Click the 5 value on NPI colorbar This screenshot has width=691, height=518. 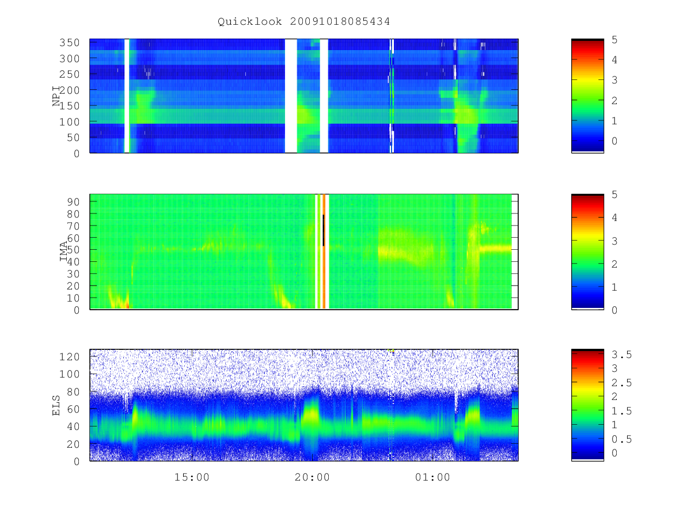(615, 39)
